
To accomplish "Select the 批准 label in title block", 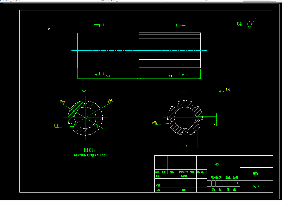I will 184,190.
